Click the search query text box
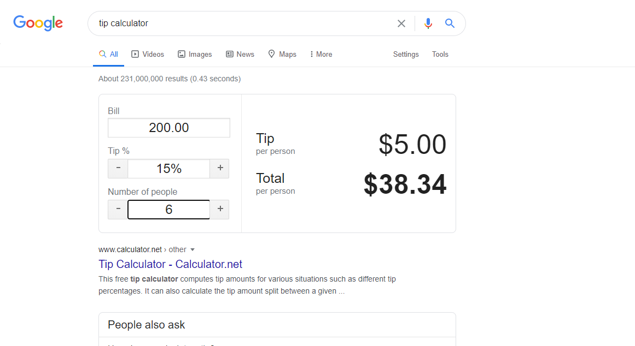Screen dimensions: 635x346 (241, 23)
